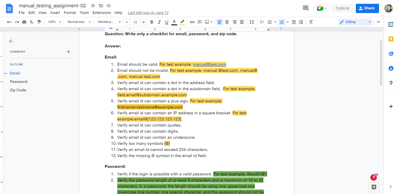Open the Helvetica font dropdown
Image resolution: width=398 pixels, height=194 pixels.
pyautogui.click(x=109, y=22)
